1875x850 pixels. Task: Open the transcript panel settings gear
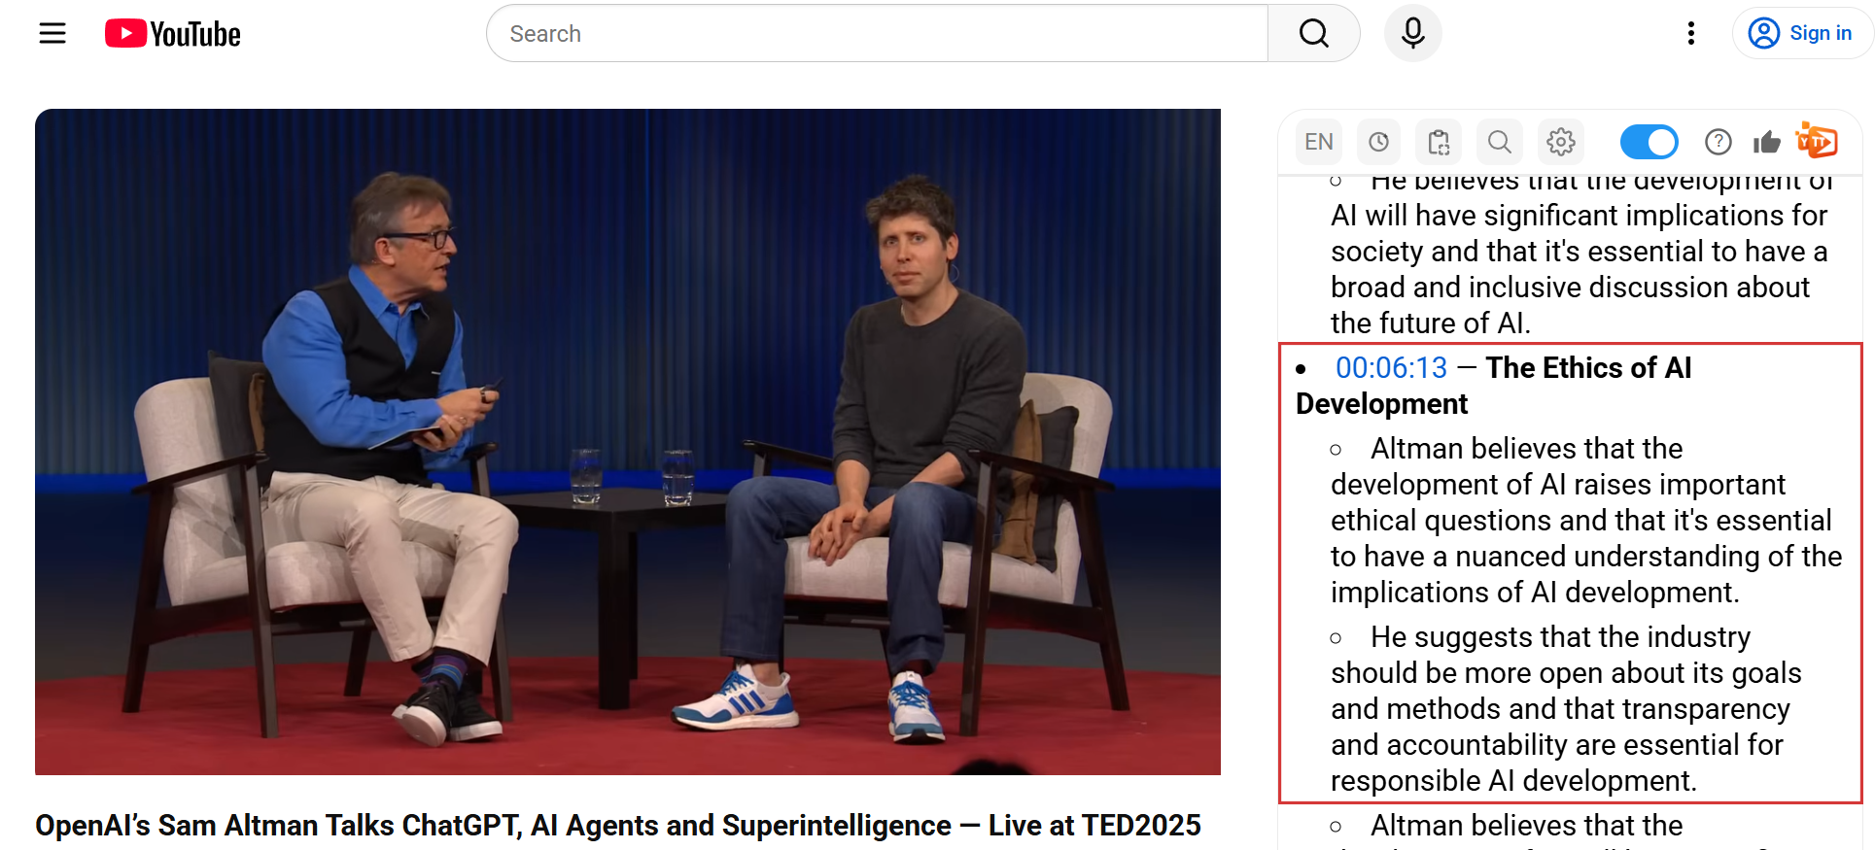(x=1560, y=143)
